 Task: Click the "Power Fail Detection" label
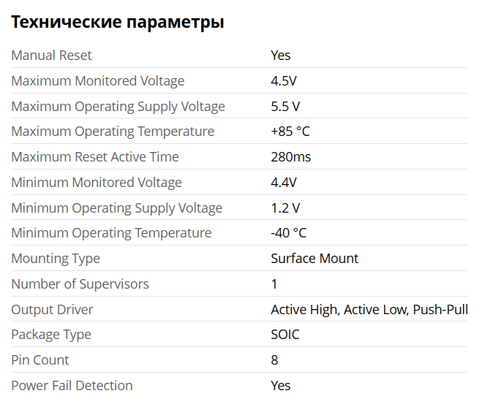click(x=72, y=386)
